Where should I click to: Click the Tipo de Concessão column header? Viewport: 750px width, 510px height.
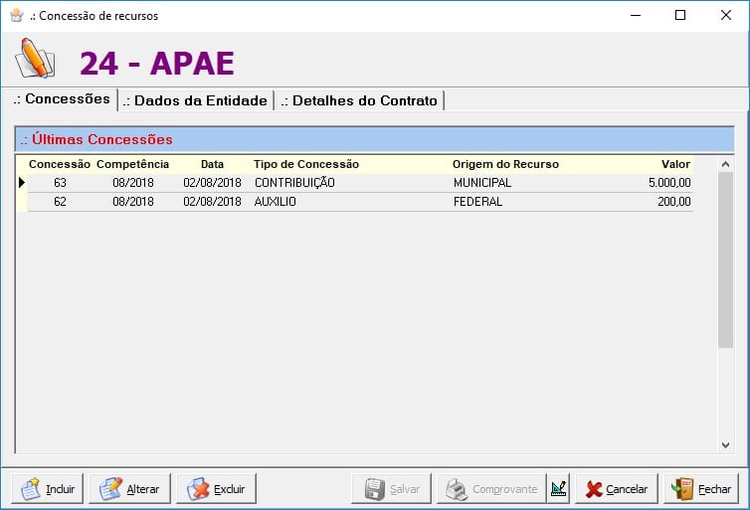pyautogui.click(x=306, y=164)
